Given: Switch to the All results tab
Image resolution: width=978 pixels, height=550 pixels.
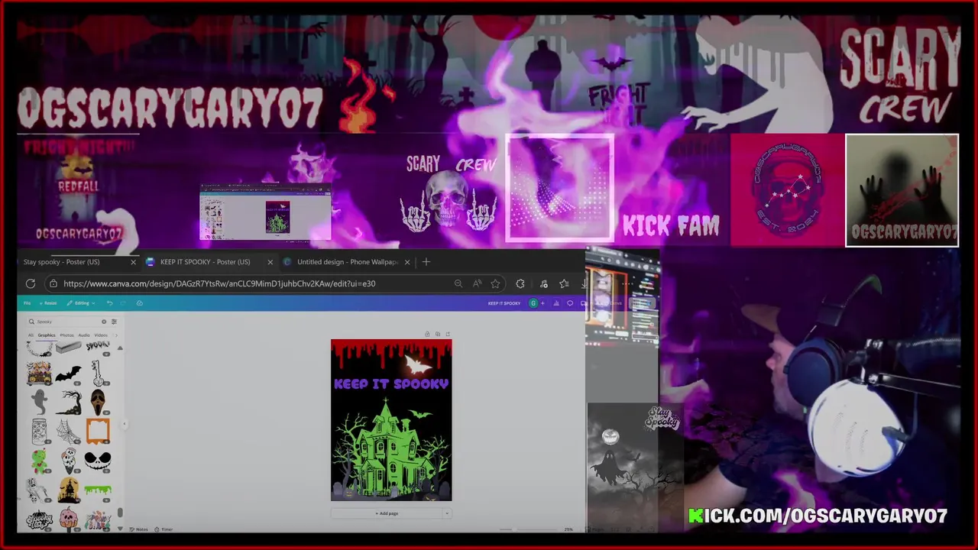Looking at the screenshot, I should point(31,335).
